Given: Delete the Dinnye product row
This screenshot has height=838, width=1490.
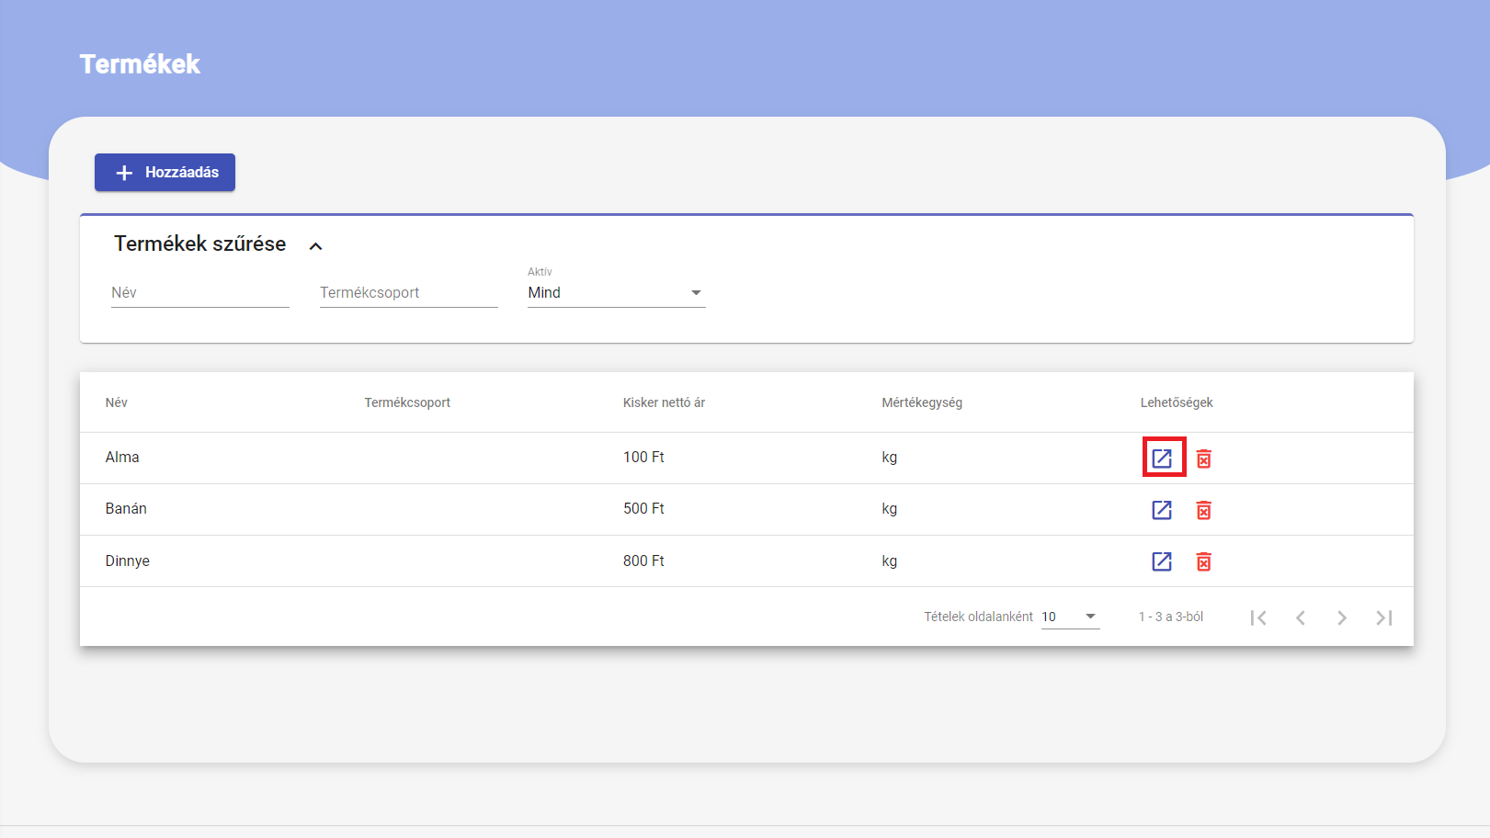Looking at the screenshot, I should [1203, 561].
